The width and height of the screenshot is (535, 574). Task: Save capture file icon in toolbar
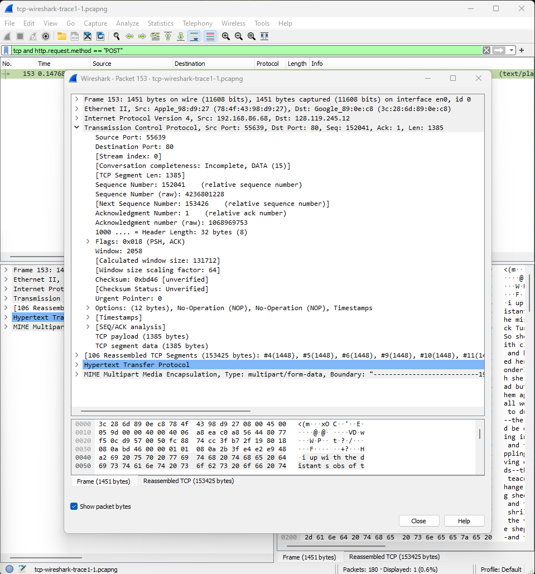[x=75, y=36]
